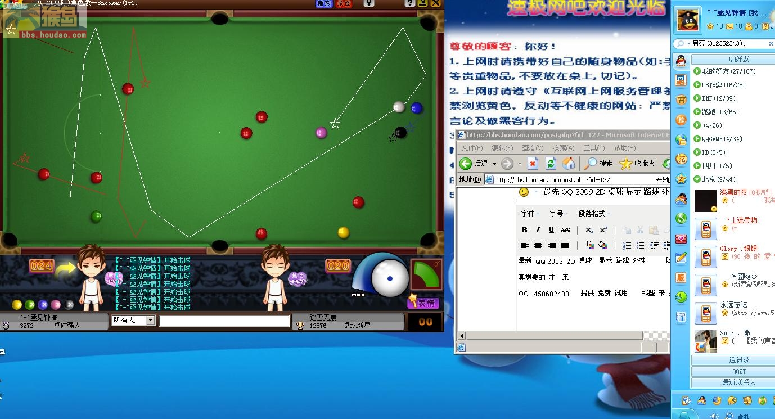Insert bulleted list in editor
This screenshot has height=419, width=775.
[x=640, y=245]
